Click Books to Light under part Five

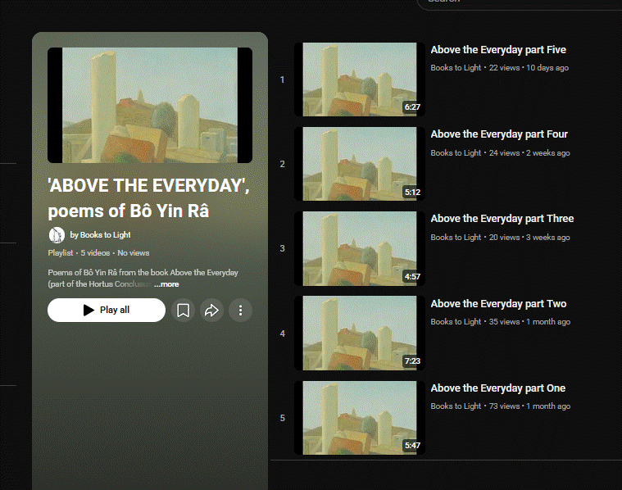click(456, 68)
